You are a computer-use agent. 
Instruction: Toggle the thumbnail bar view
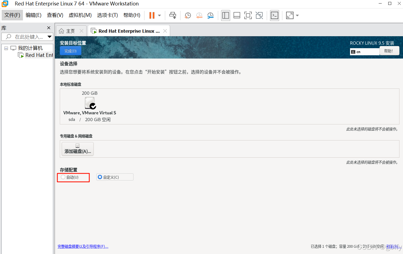coord(237,16)
